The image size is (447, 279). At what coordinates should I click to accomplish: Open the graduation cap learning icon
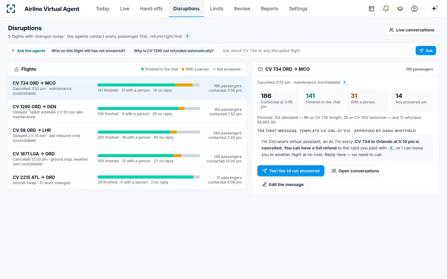pyautogui.click(x=400, y=9)
